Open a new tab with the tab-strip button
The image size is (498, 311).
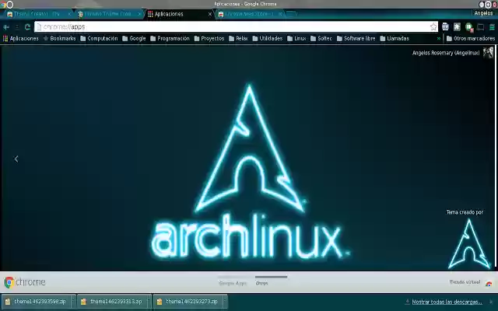pyautogui.click(x=292, y=14)
